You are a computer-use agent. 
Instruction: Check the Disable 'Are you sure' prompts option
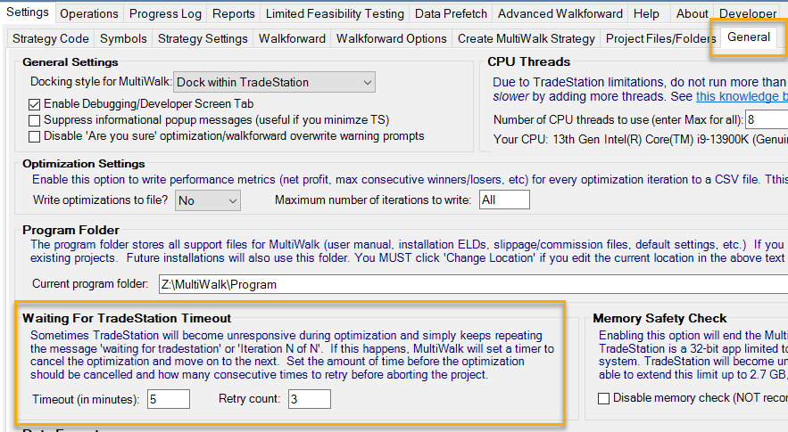(35, 136)
